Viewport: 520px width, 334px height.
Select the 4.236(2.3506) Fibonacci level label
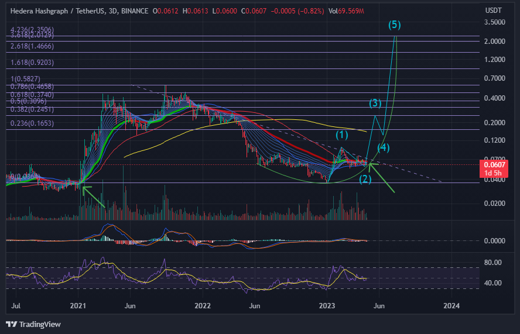click(x=32, y=29)
